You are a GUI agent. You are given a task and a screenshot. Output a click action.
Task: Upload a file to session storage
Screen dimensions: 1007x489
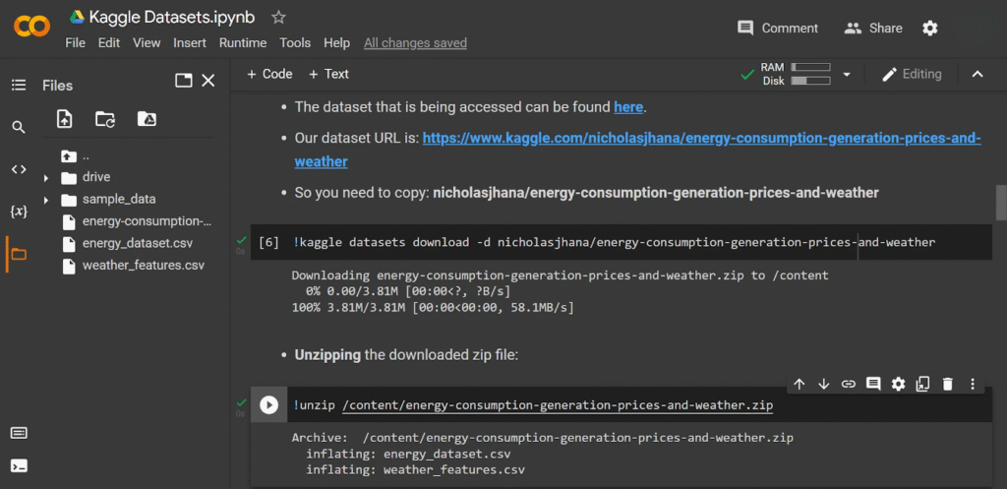pos(64,119)
